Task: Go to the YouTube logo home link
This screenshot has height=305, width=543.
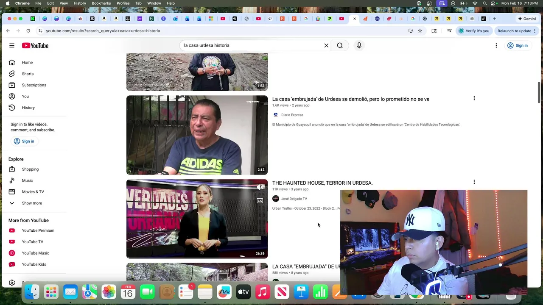Action: [35, 45]
